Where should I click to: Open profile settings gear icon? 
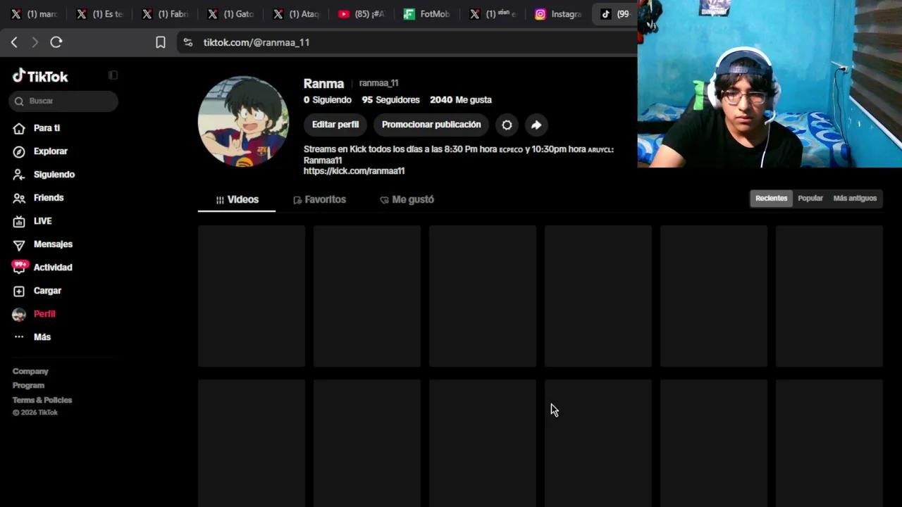pos(507,125)
